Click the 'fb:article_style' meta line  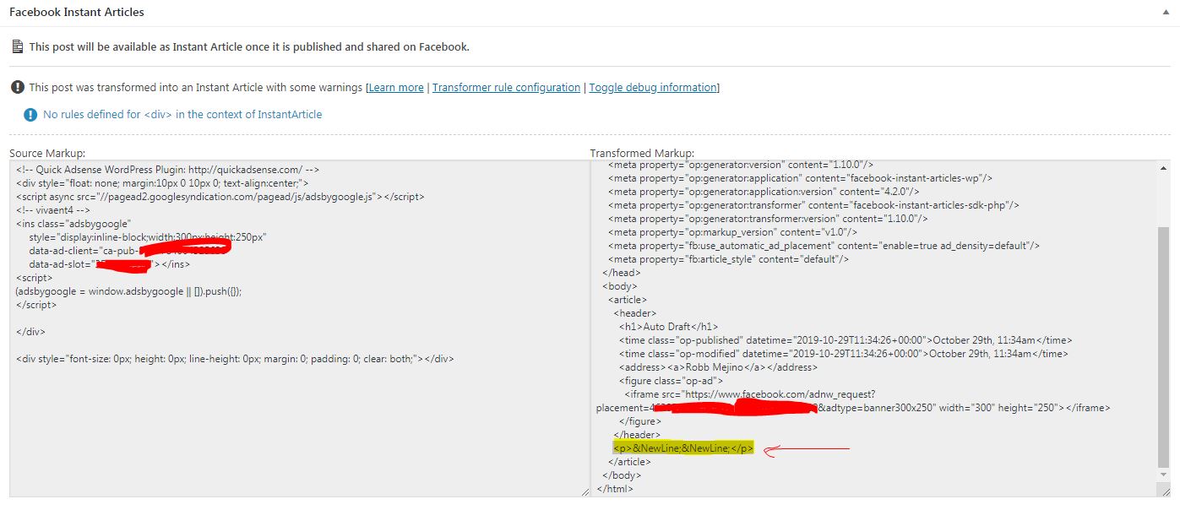click(x=728, y=259)
